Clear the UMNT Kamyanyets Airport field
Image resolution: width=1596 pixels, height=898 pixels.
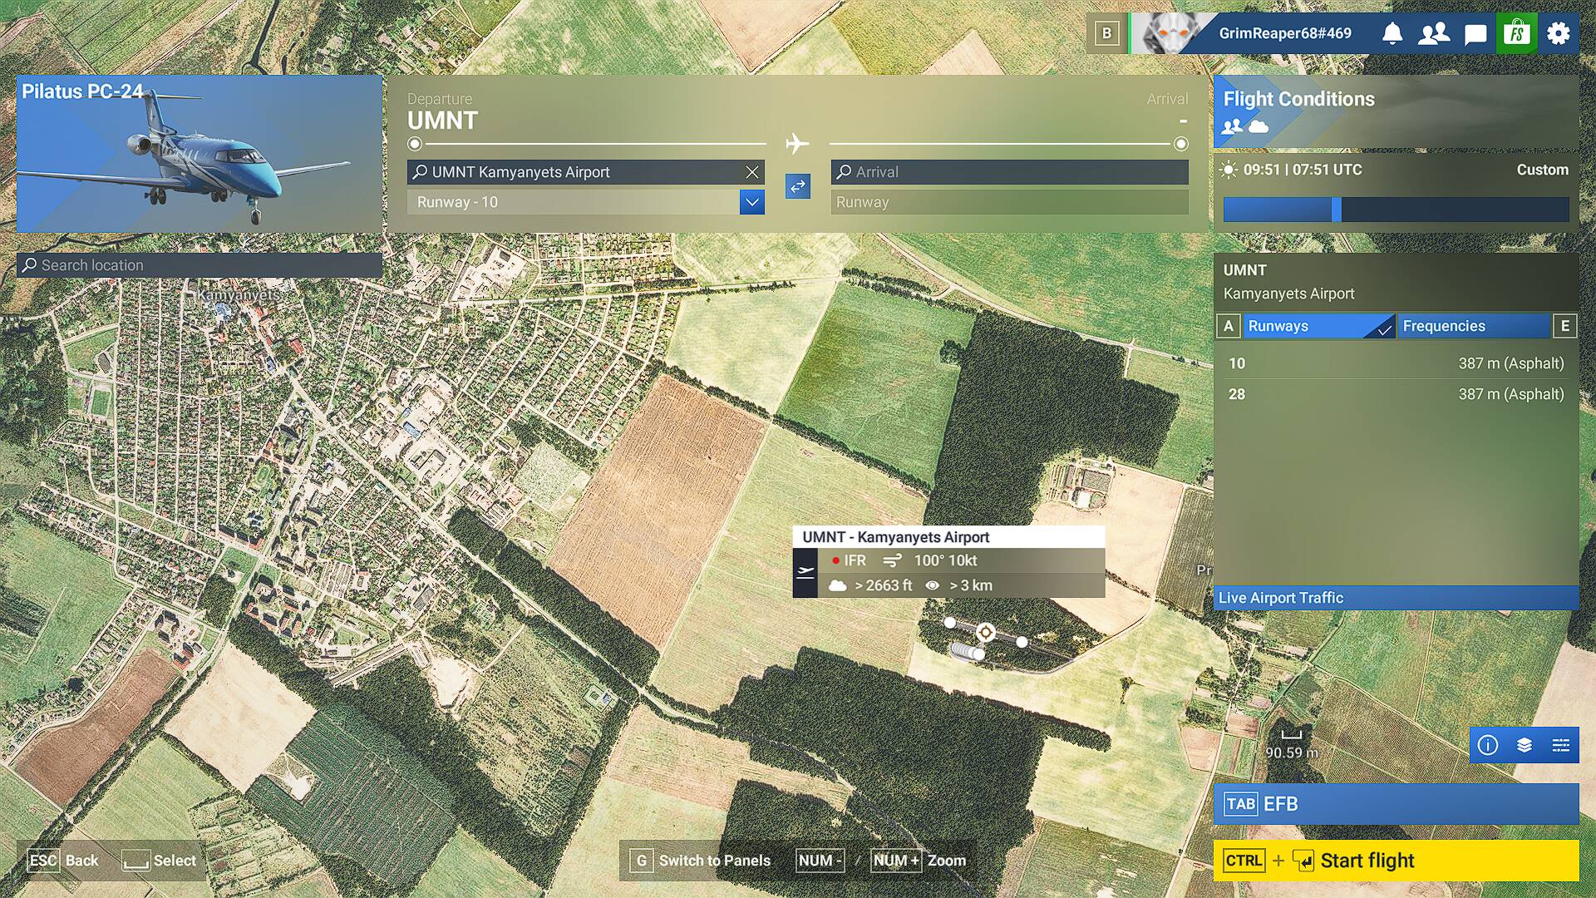752,172
